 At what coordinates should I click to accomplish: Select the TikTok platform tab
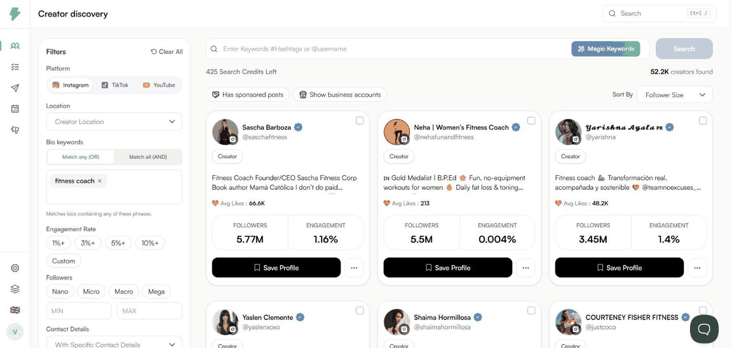point(115,85)
